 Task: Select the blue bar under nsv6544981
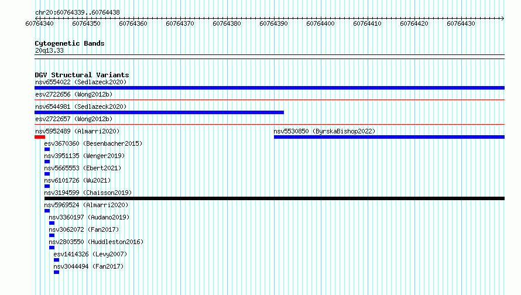[x=159, y=112]
